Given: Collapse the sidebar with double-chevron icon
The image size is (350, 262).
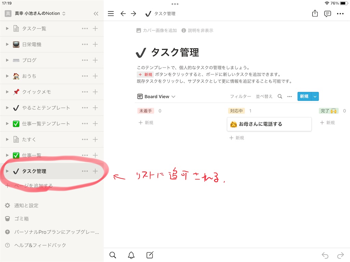Looking at the screenshot, I should pos(96,14).
